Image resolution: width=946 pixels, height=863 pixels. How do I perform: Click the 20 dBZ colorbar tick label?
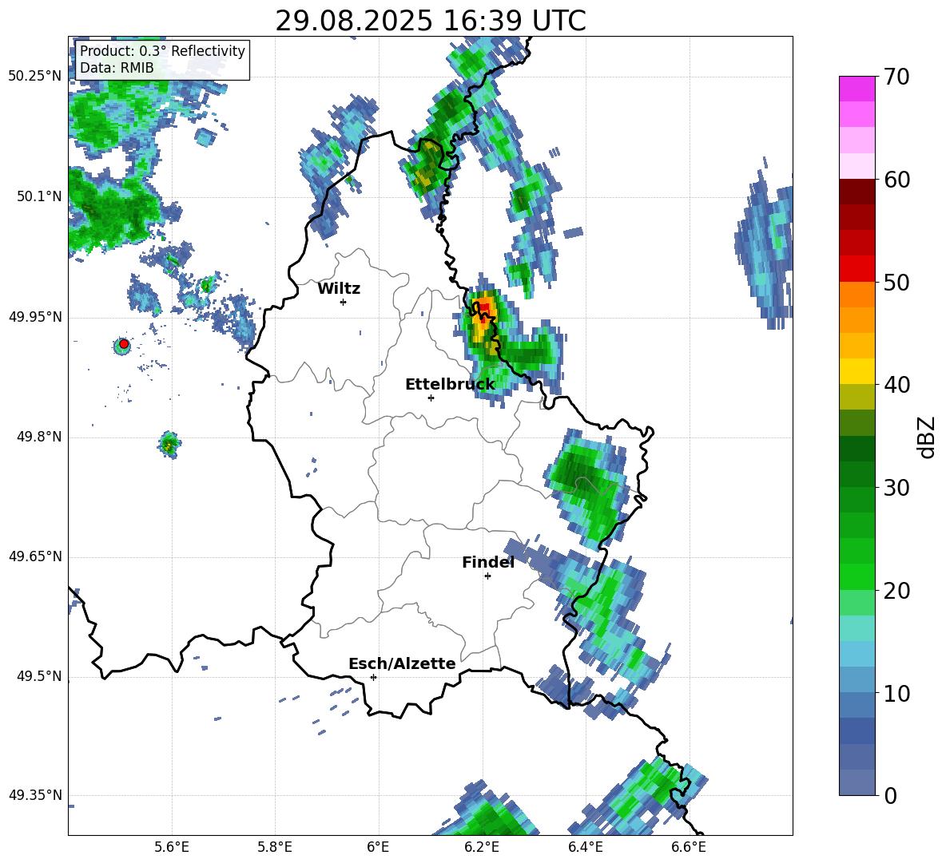[896, 590]
